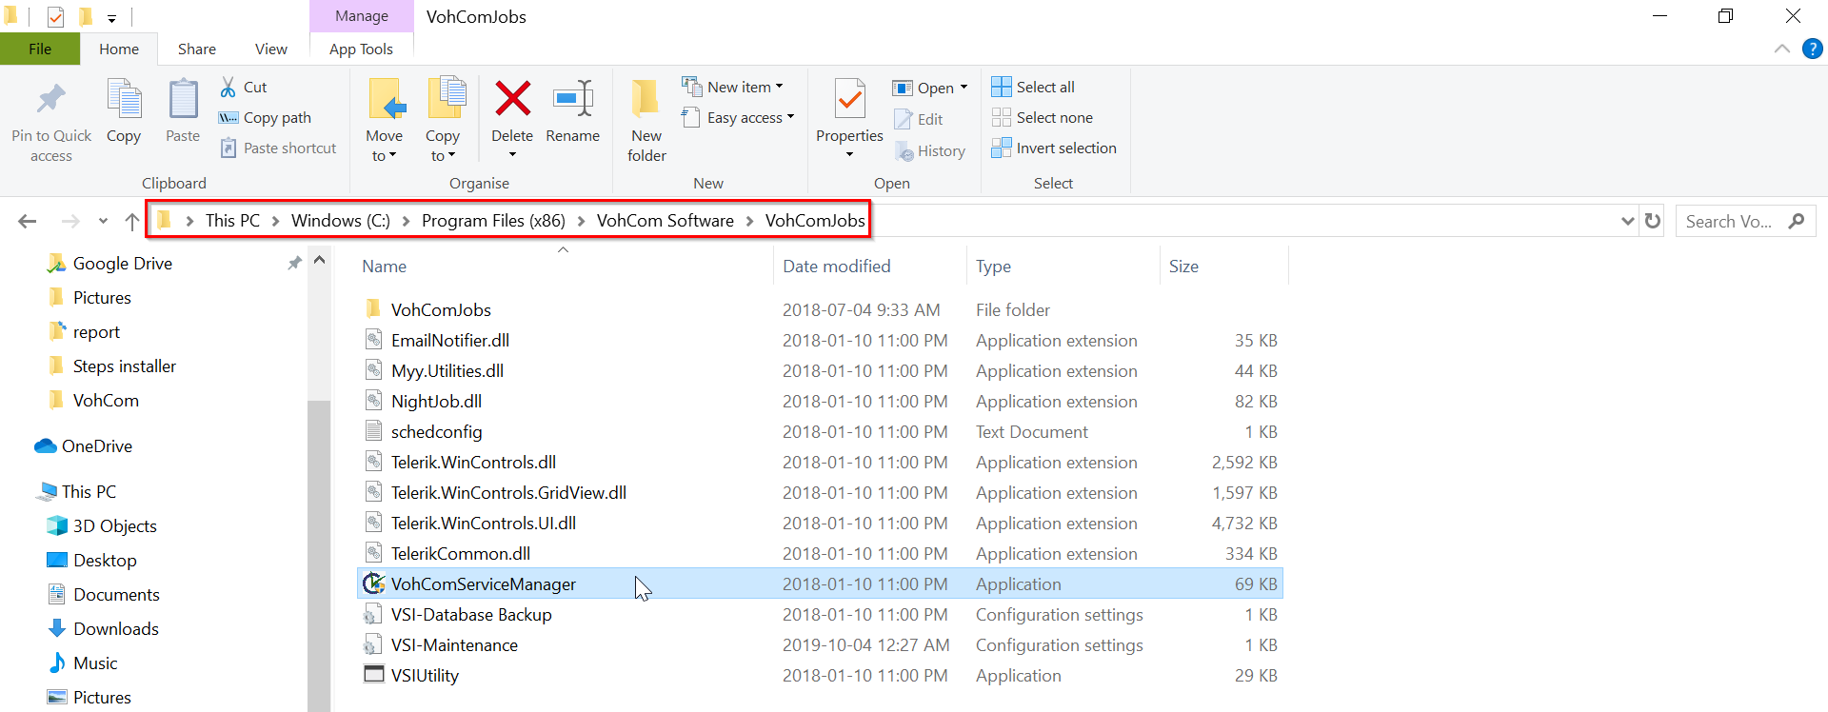The width and height of the screenshot is (1828, 712).
Task: Click Paste shortcut in the ribbon
Action: tap(278, 148)
